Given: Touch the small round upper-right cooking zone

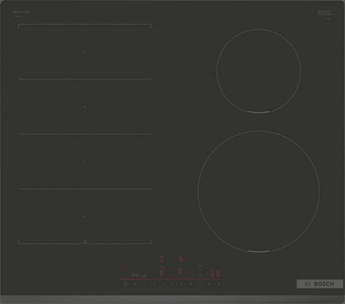Looking at the screenshot, I should 258,71.
